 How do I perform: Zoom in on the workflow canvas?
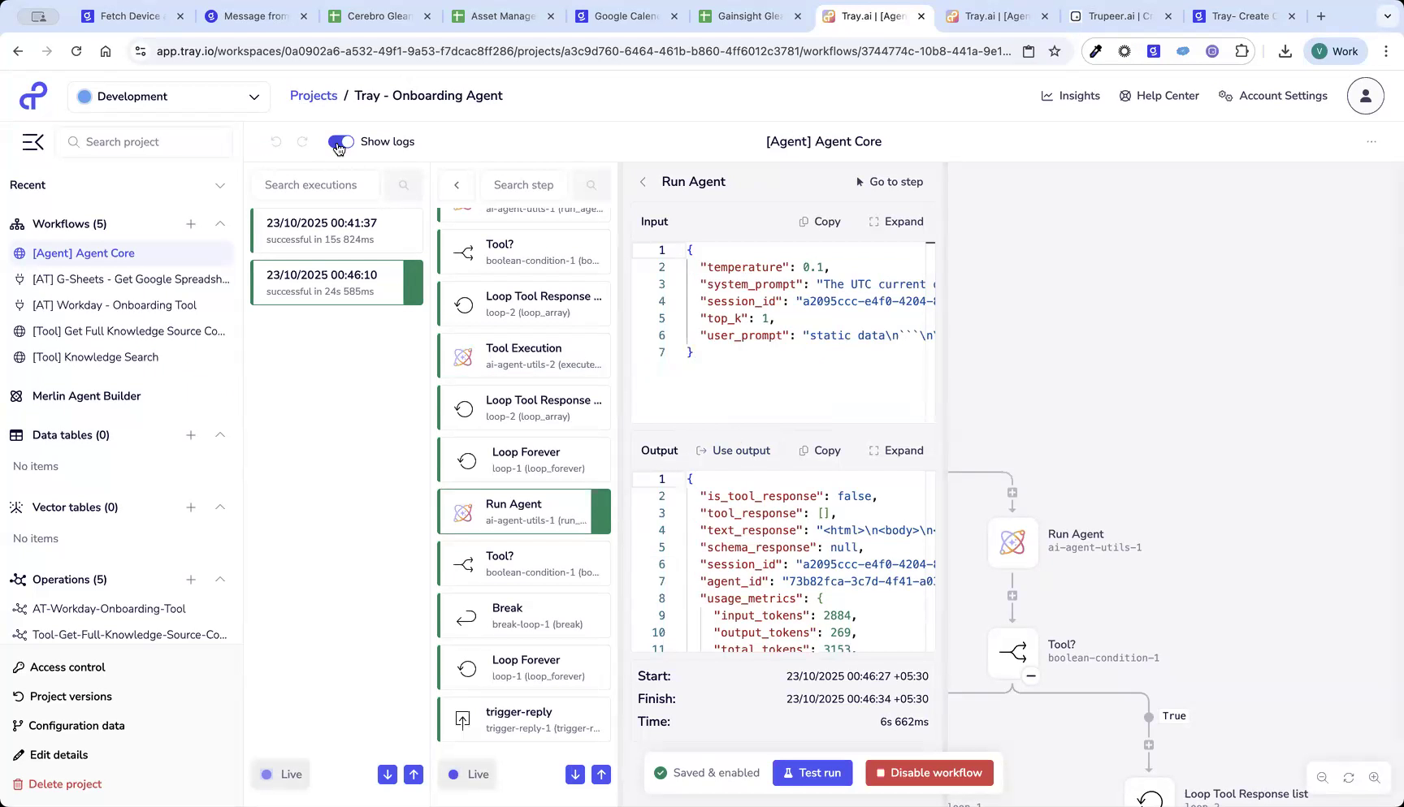[1375, 777]
